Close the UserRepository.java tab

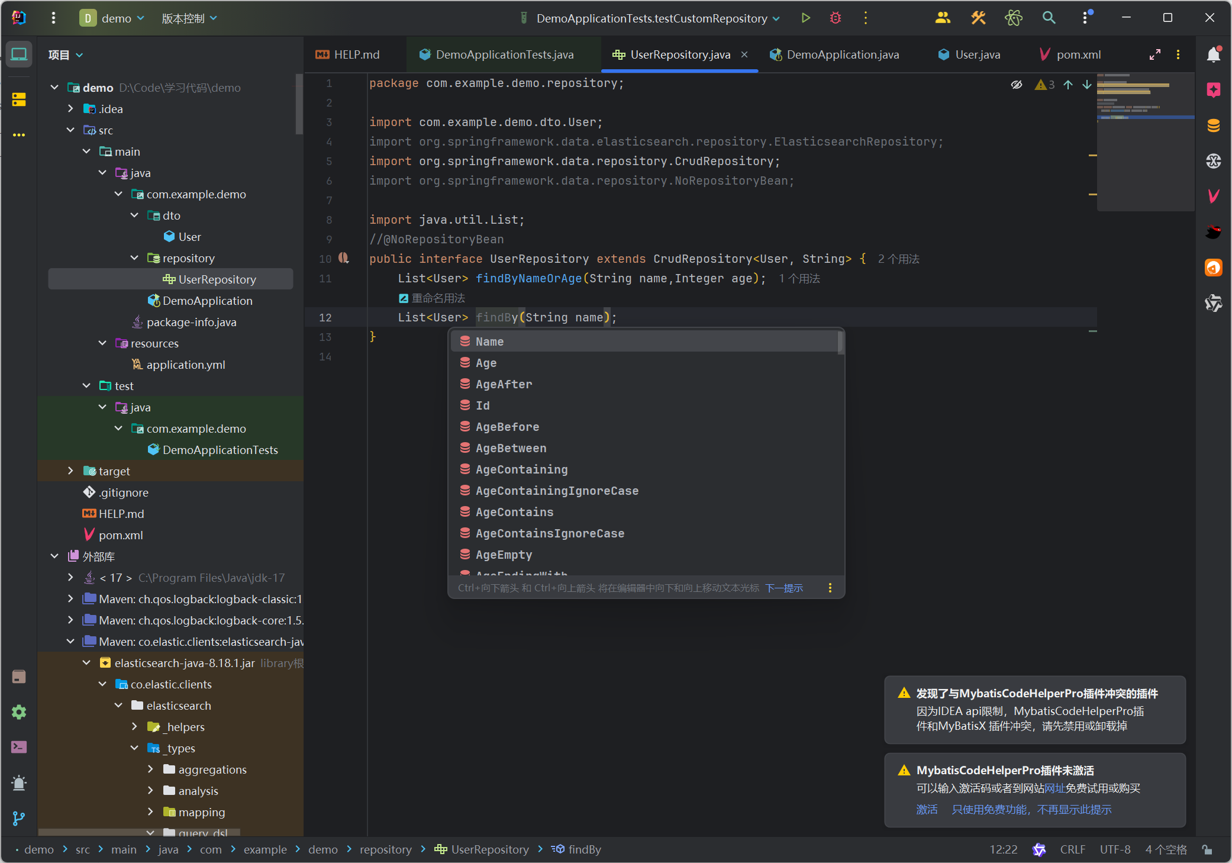pyautogui.click(x=744, y=54)
